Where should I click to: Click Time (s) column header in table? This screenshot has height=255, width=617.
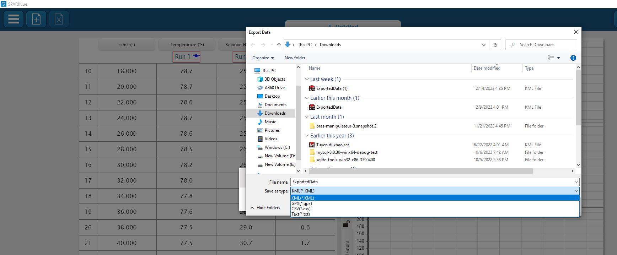[x=127, y=45]
